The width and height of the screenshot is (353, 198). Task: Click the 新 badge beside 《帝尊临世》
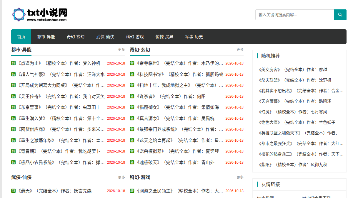[x=132, y=63]
